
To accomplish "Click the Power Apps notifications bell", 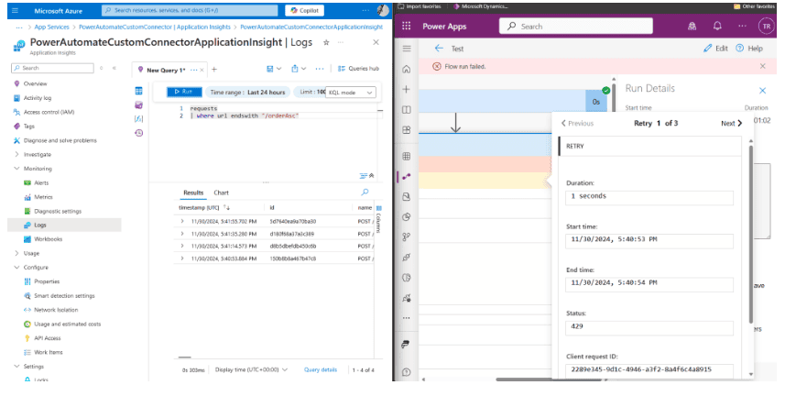I will pyautogui.click(x=717, y=27).
